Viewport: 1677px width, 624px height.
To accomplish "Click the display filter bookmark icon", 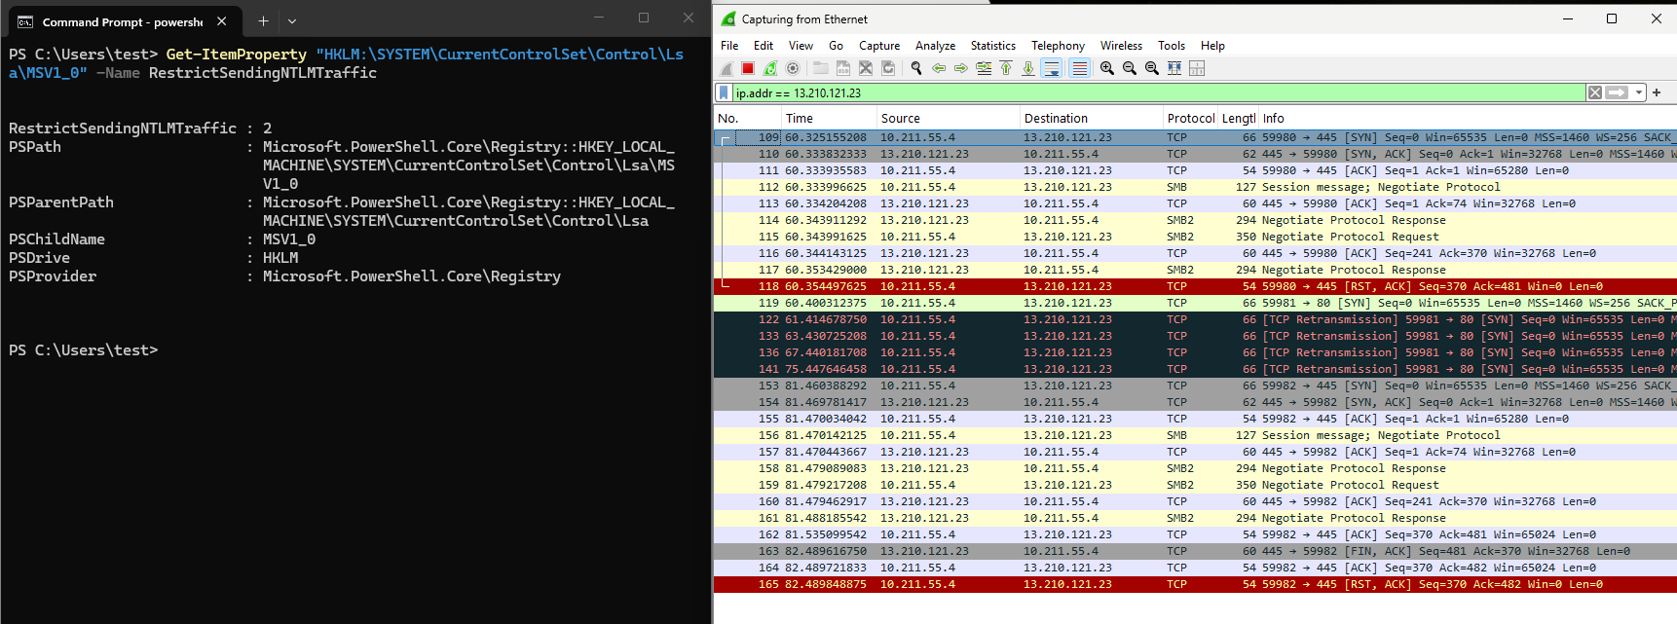I will click(724, 92).
